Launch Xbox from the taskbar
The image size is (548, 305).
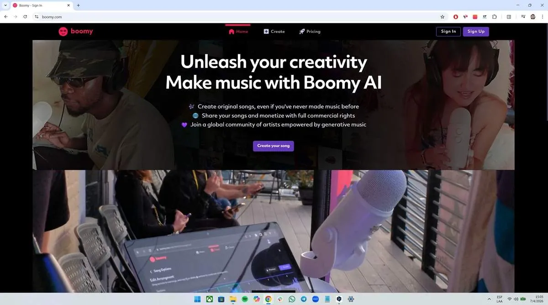(x=209, y=299)
